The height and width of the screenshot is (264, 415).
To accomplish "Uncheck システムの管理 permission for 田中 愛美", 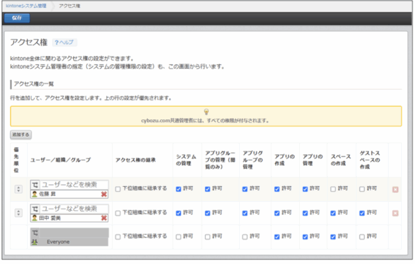I will click(179, 213).
